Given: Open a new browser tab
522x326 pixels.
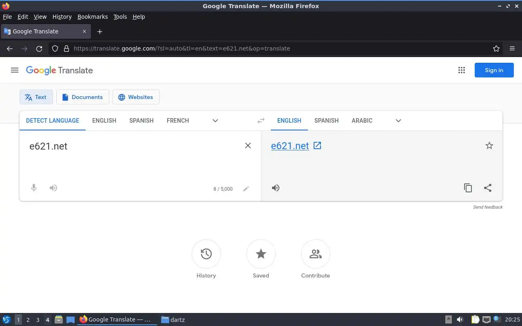Looking at the screenshot, I should point(100,31).
